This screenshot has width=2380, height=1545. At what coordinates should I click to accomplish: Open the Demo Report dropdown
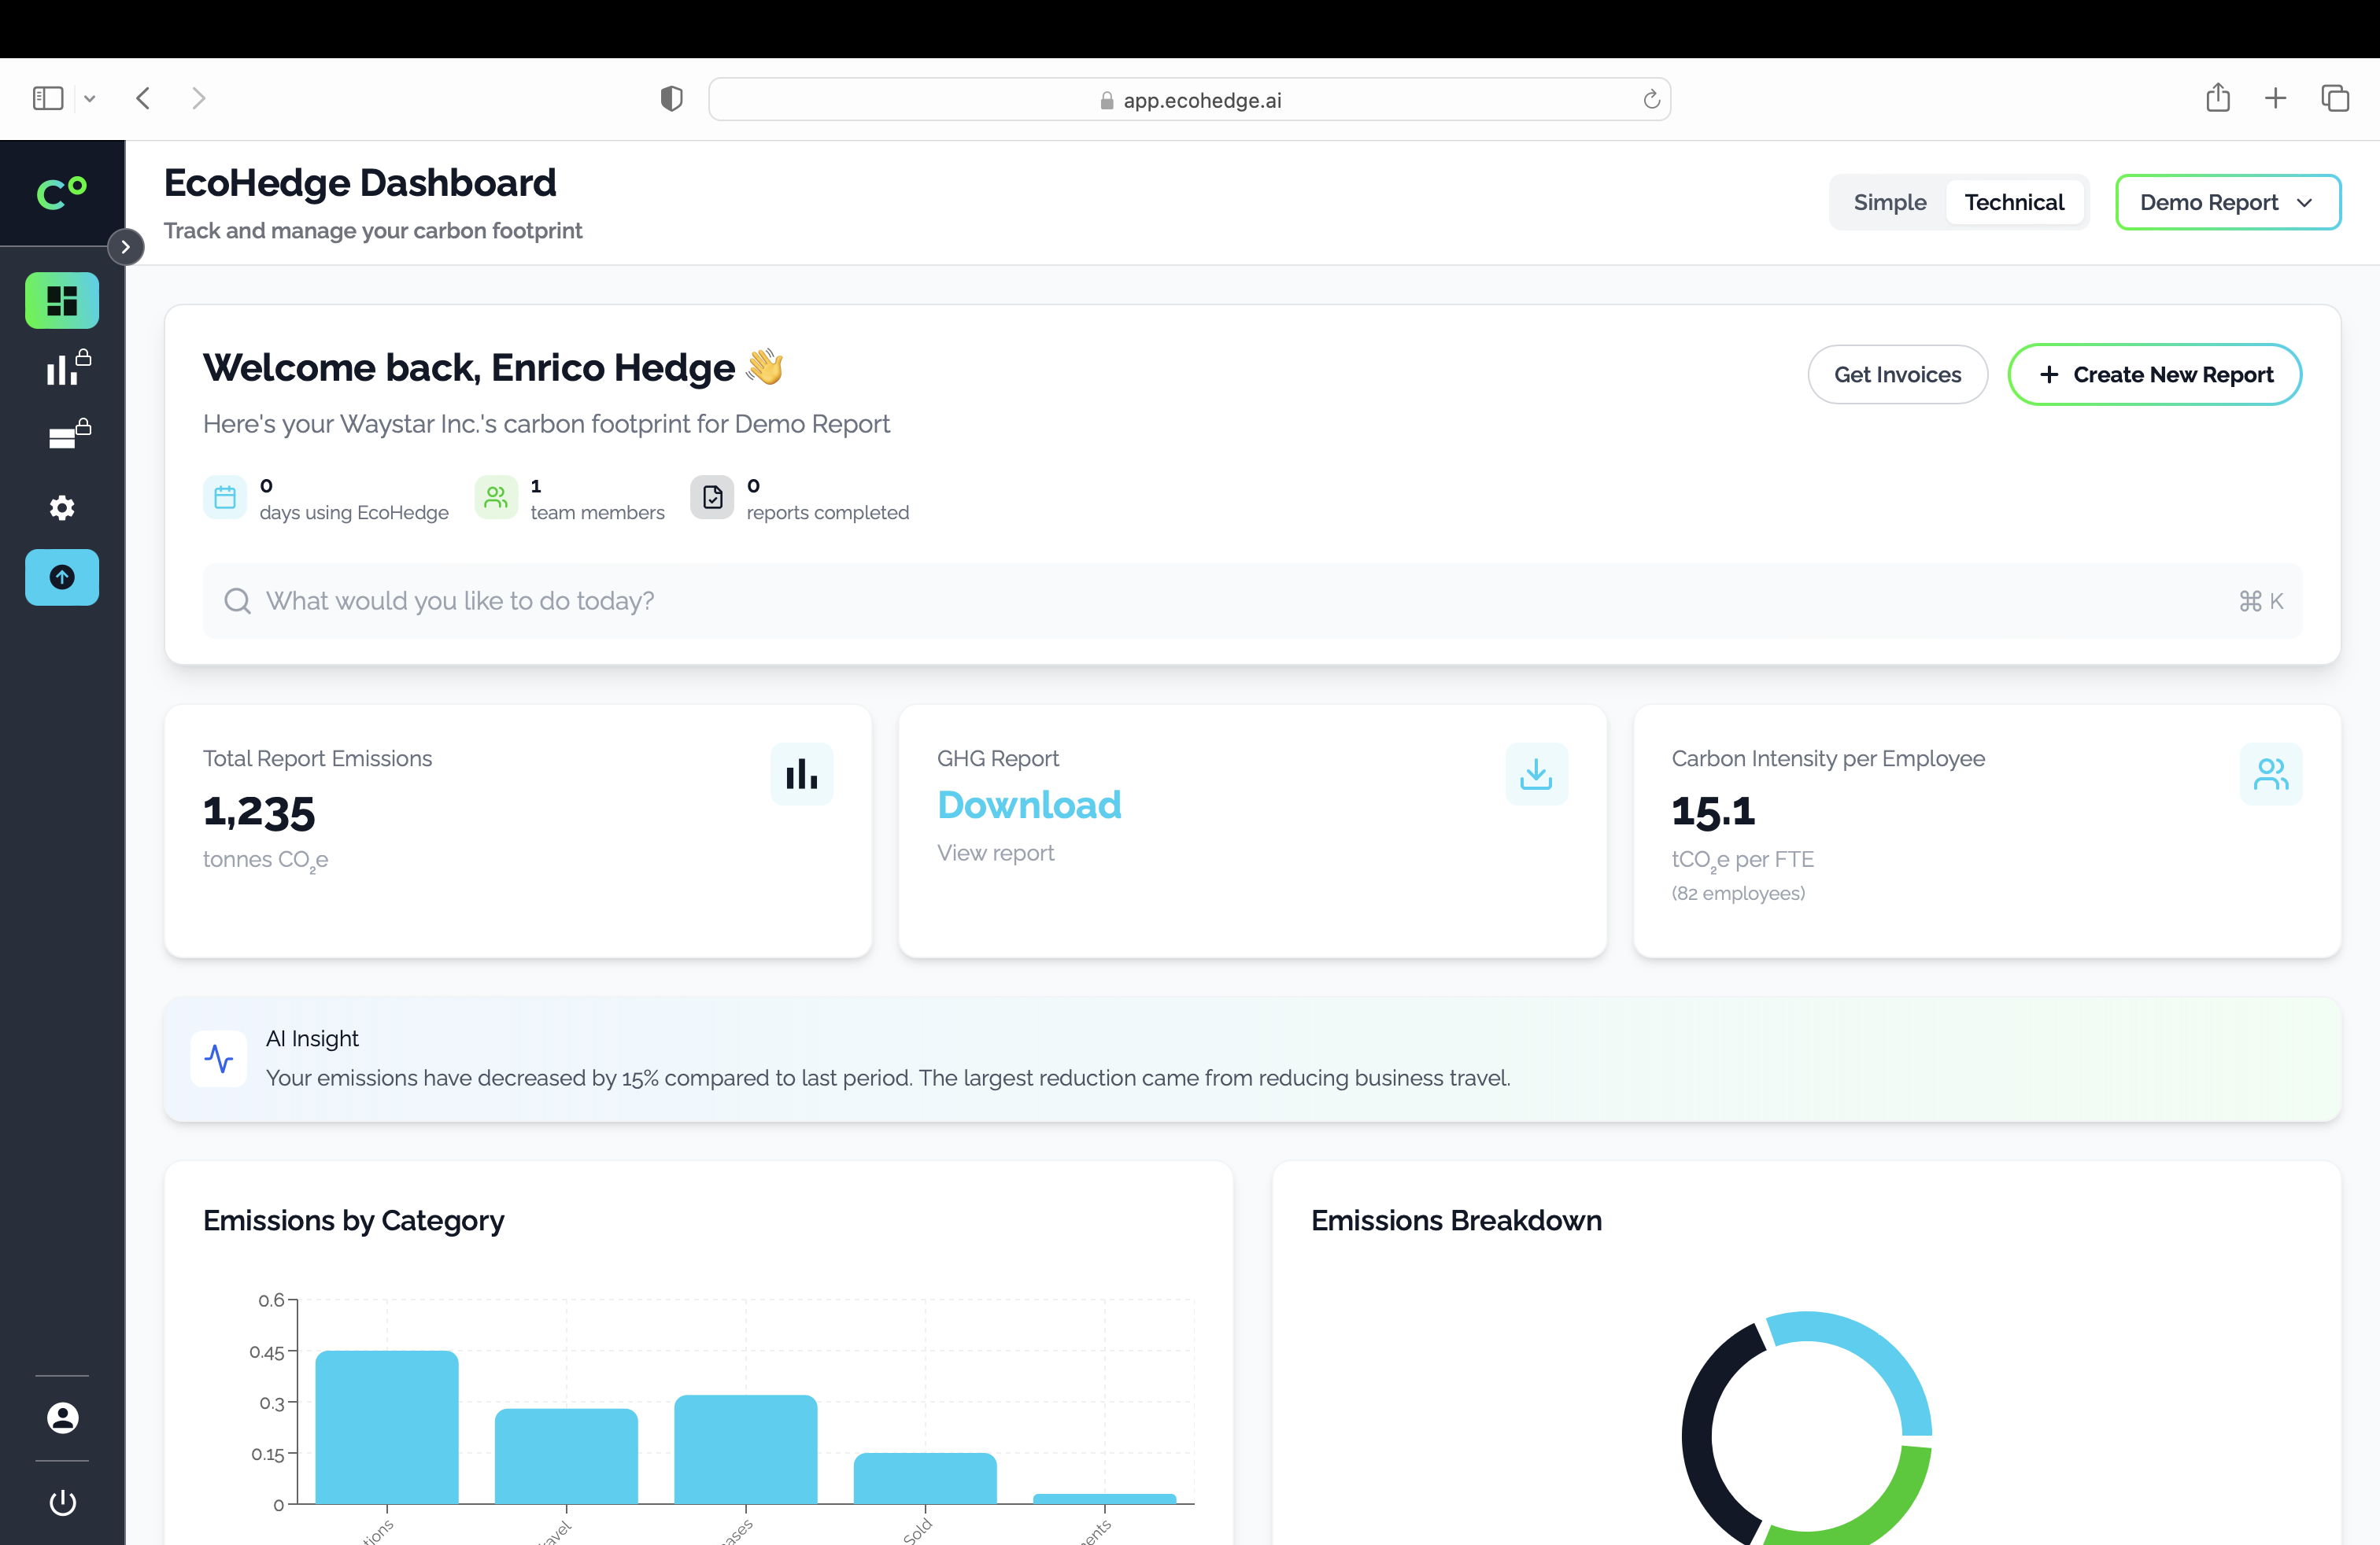[x=2228, y=201]
